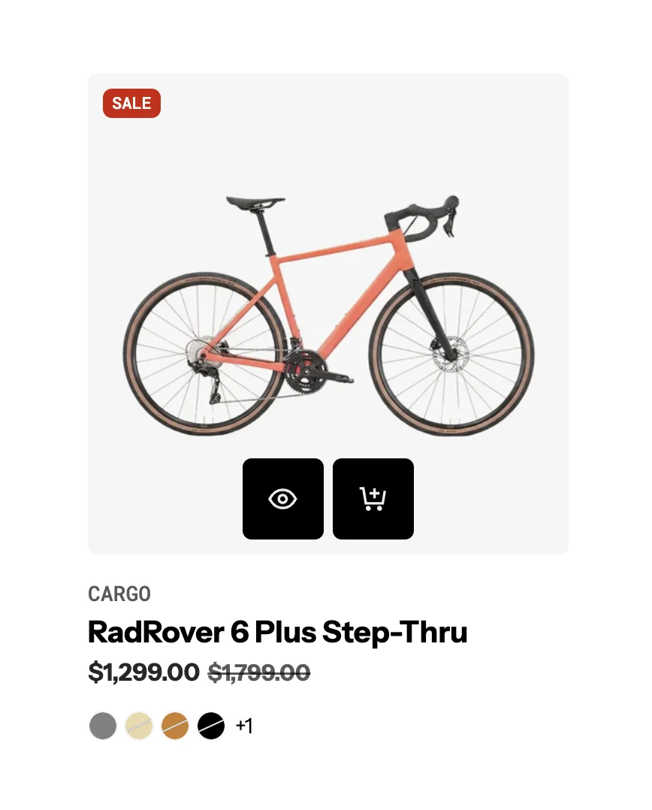Select the black color swatch

coord(211,726)
